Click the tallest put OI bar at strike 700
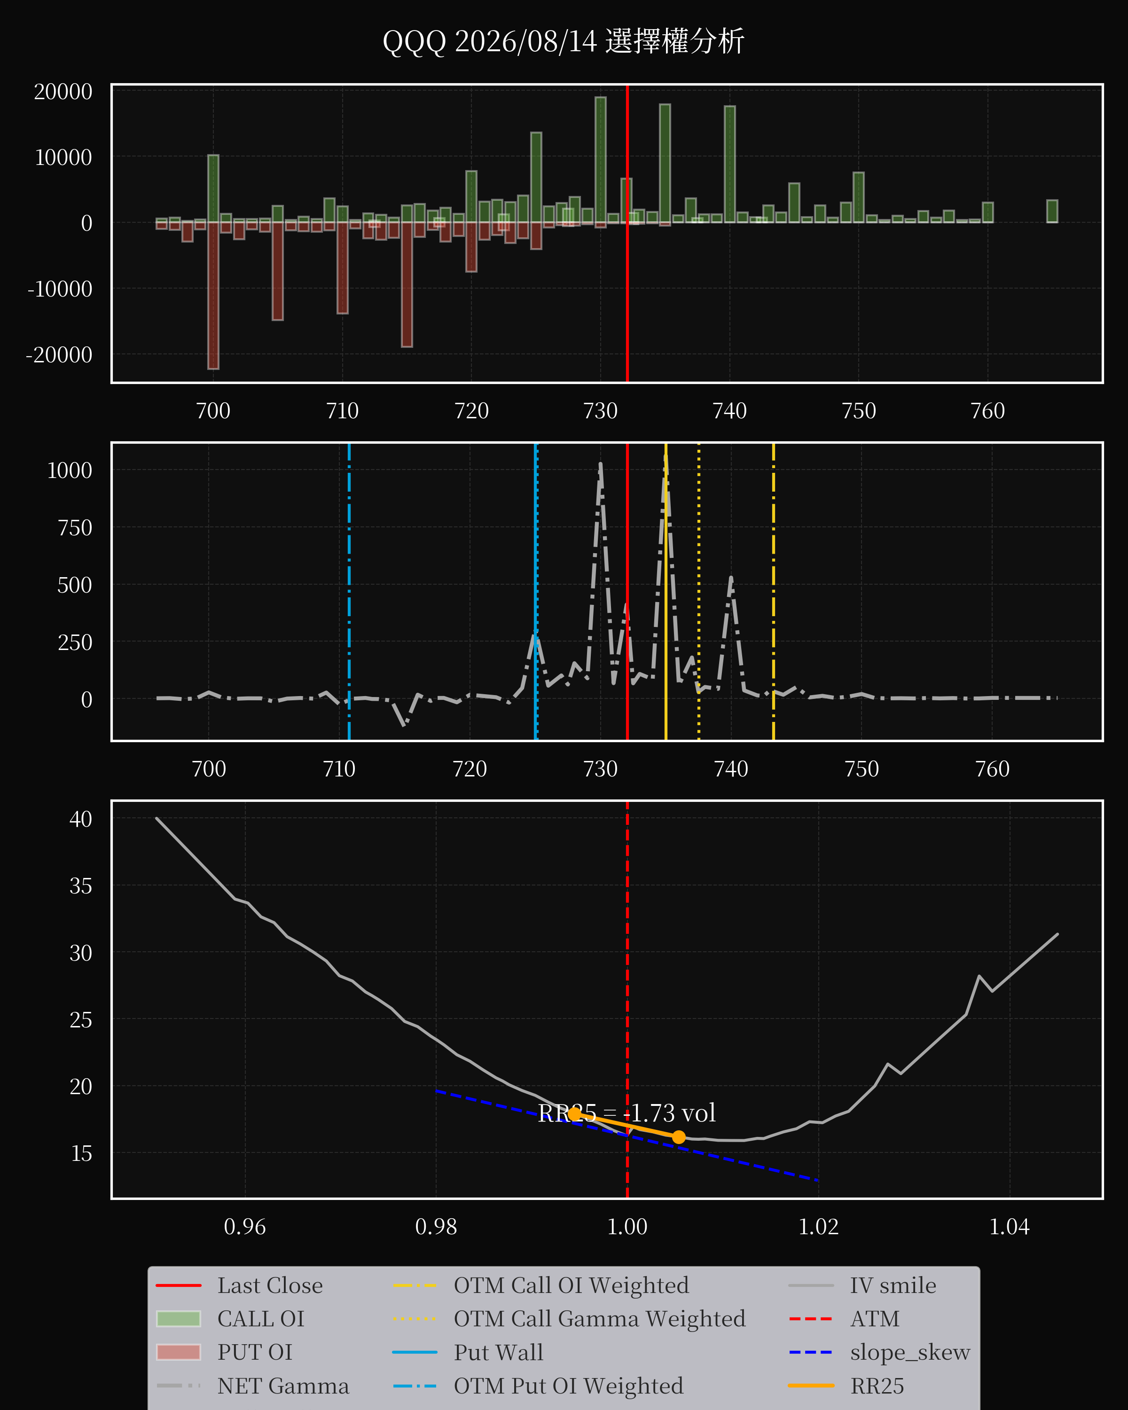 tap(213, 296)
